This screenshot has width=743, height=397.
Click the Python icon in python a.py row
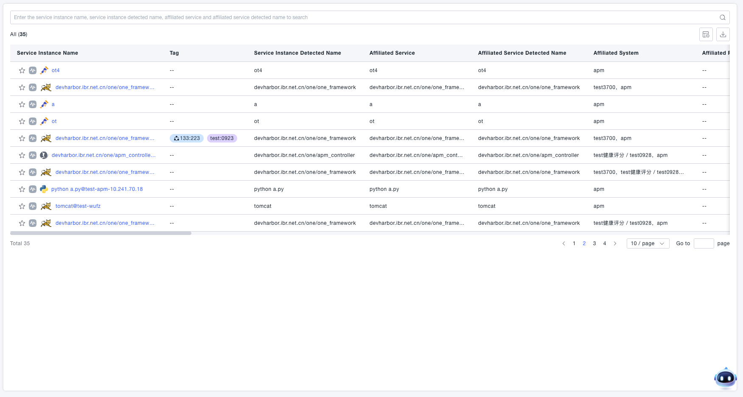coord(44,189)
